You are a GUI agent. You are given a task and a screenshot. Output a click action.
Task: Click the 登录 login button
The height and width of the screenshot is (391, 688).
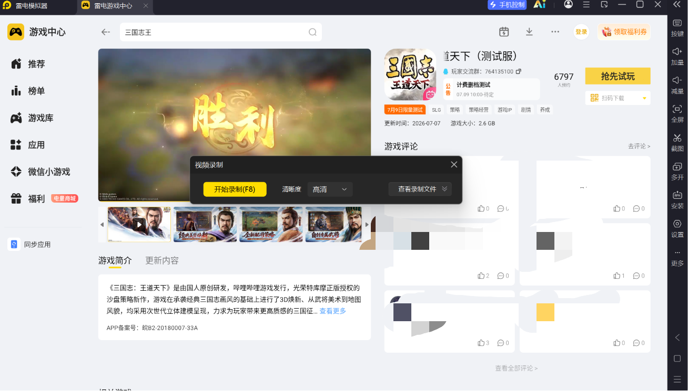(581, 32)
